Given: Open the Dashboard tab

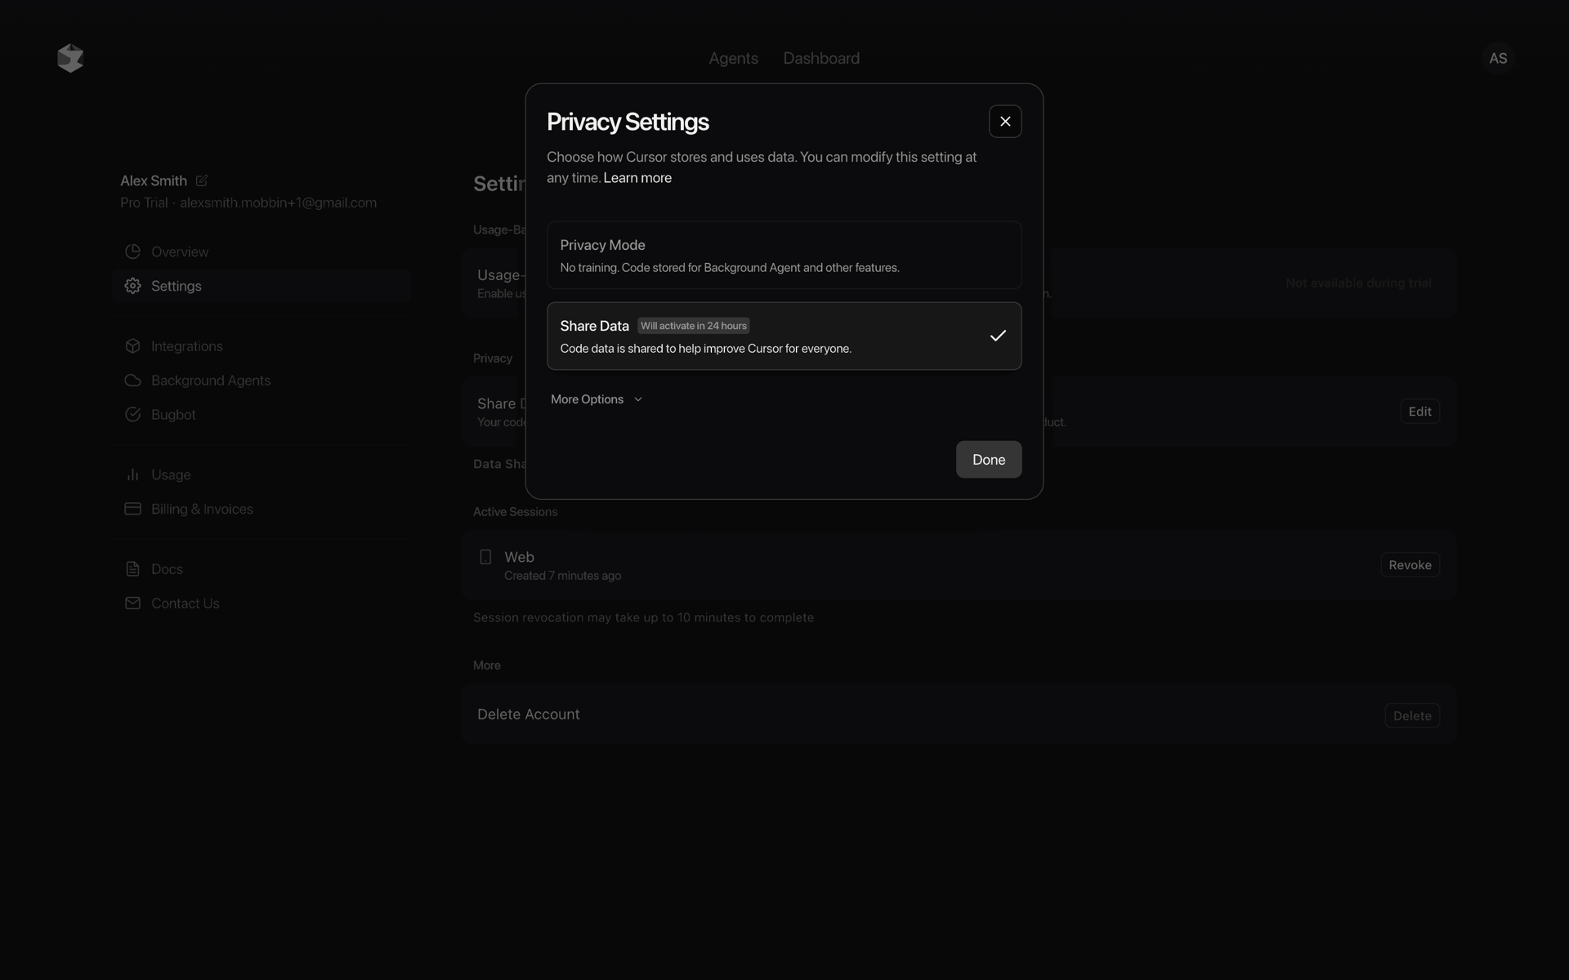Looking at the screenshot, I should click(821, 58).
